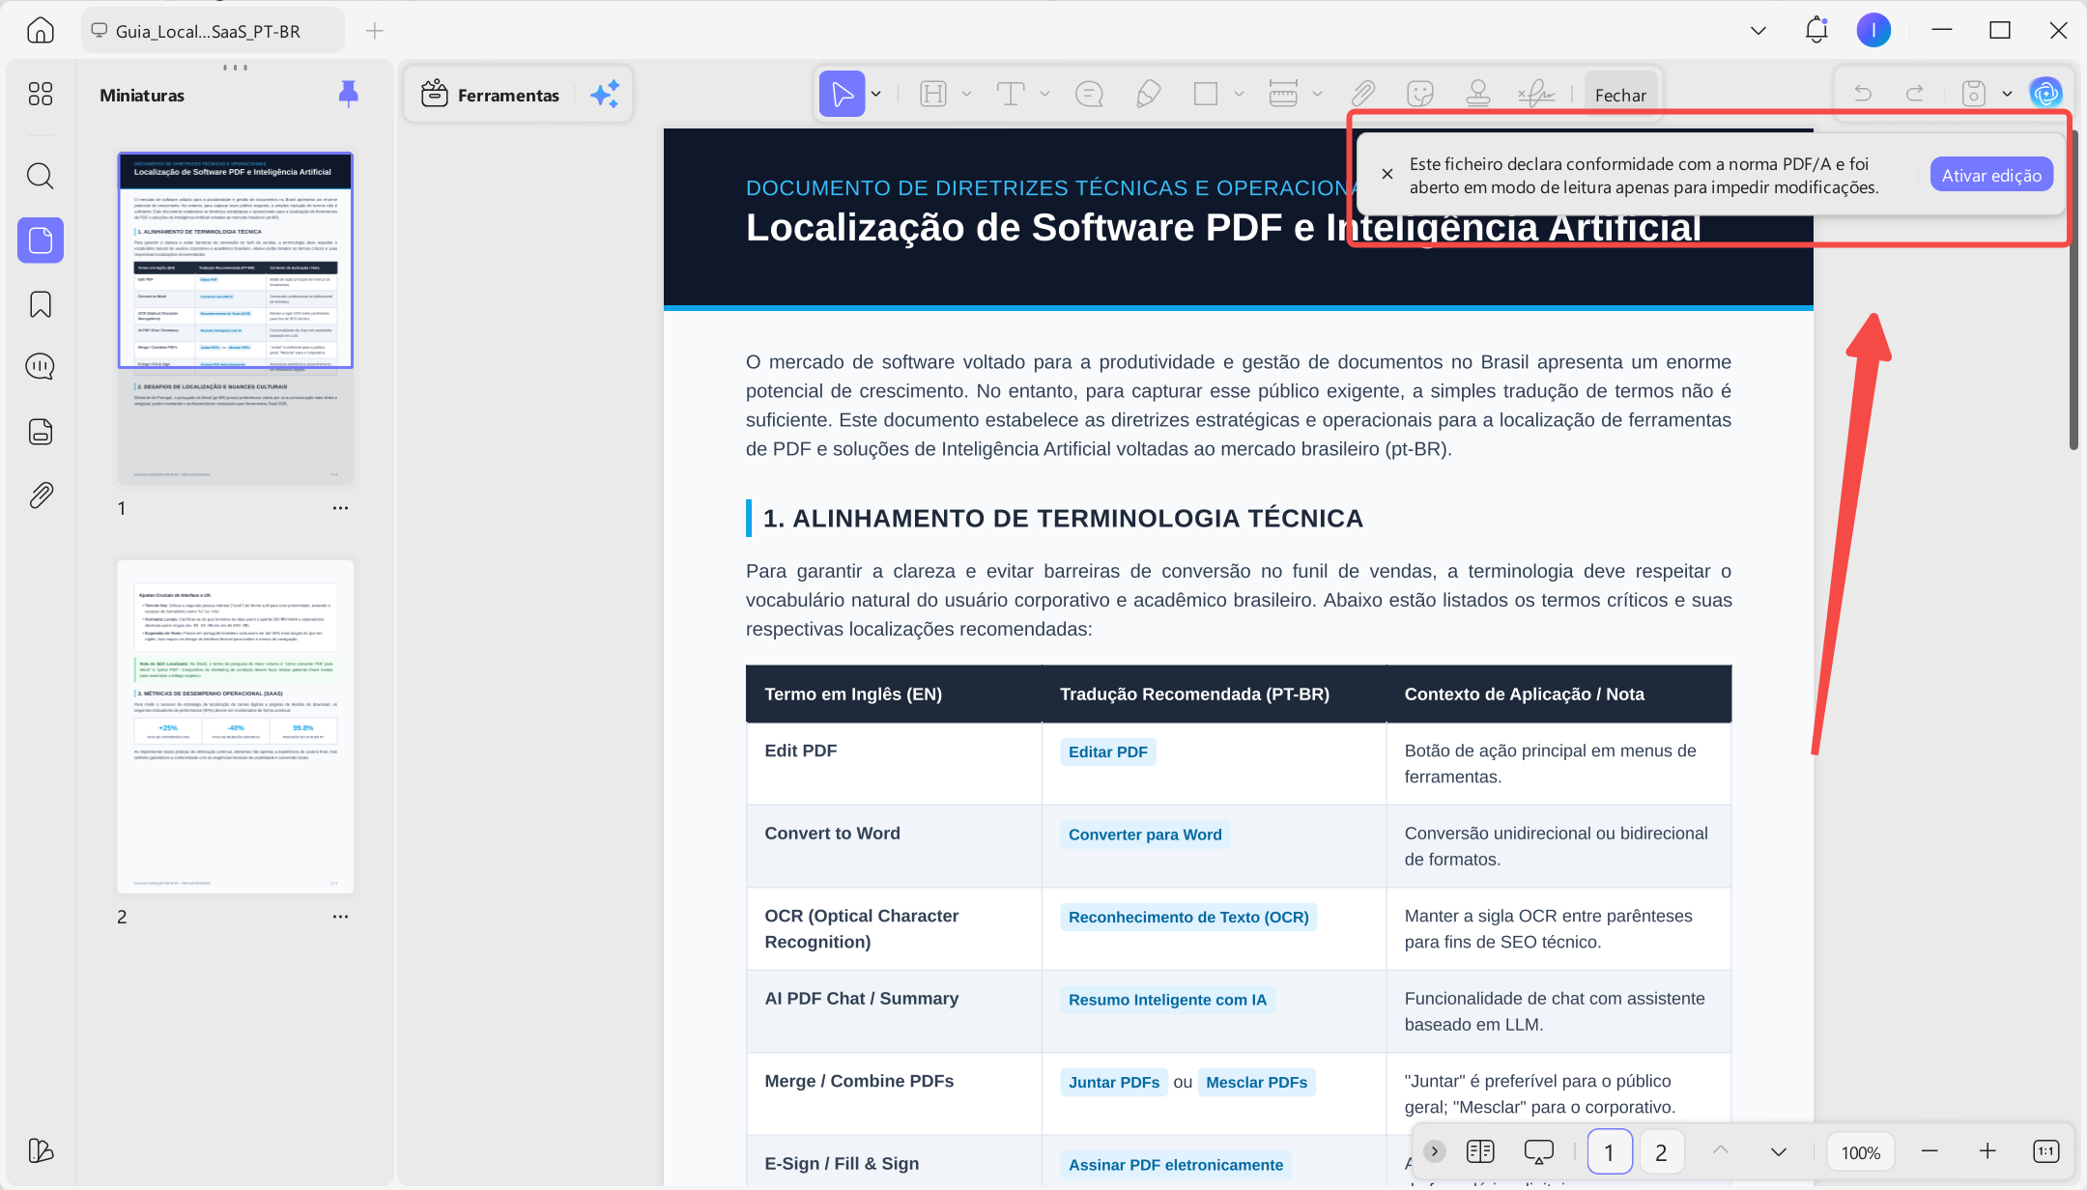Image resolution: width=2087 pixels, height=1190 pixels.
Task: Collapse the bottom navigation bar arrow
Action: coord(1435,1151)
